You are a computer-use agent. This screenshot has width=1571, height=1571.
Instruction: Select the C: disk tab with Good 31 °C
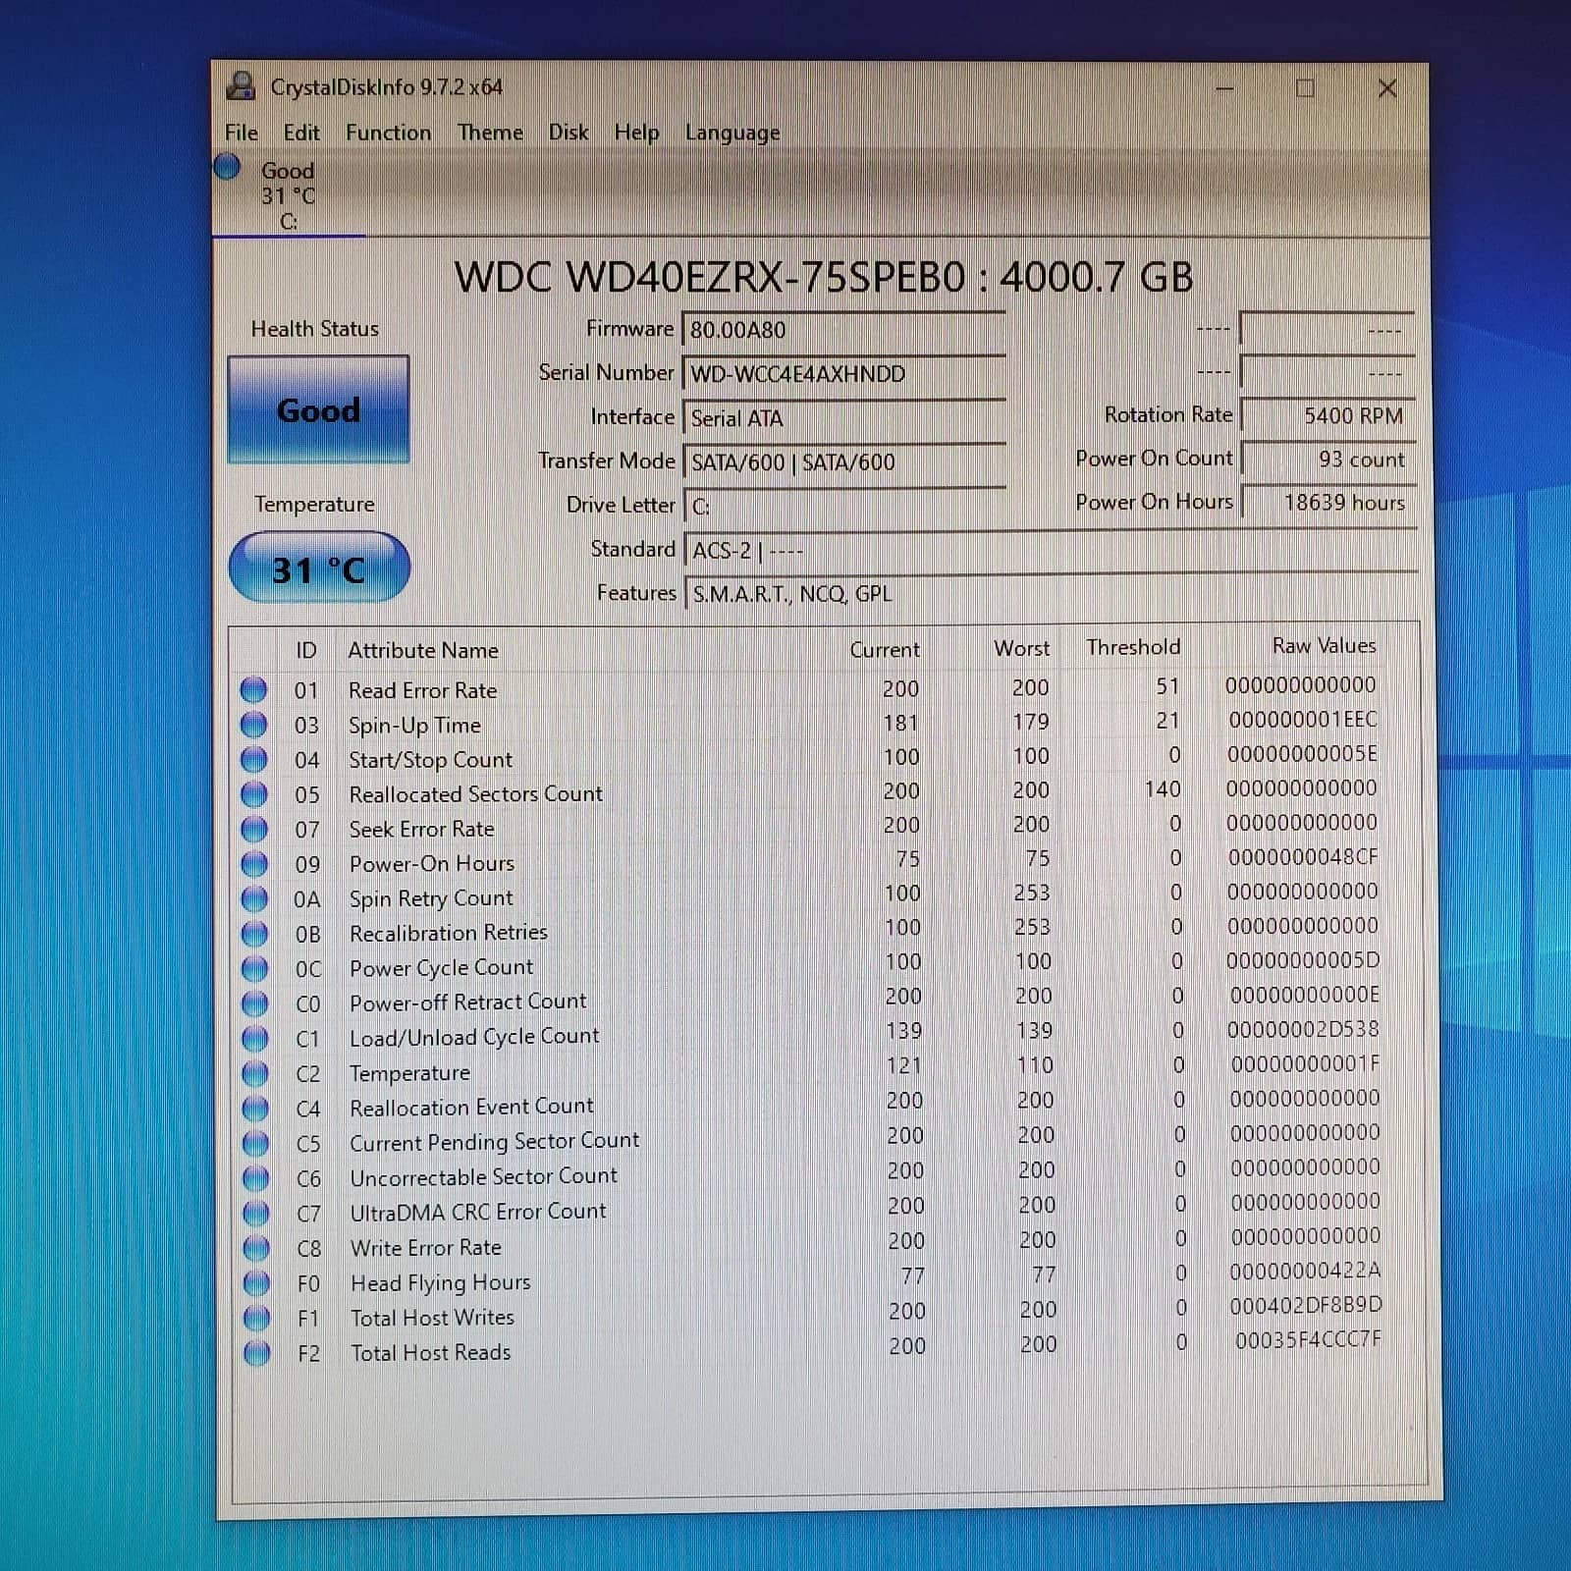[x=289, y=195]
